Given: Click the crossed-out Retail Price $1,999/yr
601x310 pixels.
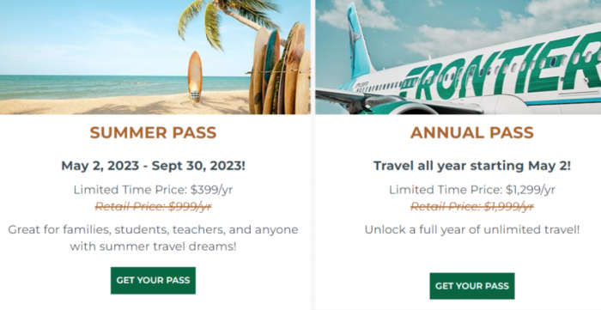Looking at the screenshot, I should (472, 207).
